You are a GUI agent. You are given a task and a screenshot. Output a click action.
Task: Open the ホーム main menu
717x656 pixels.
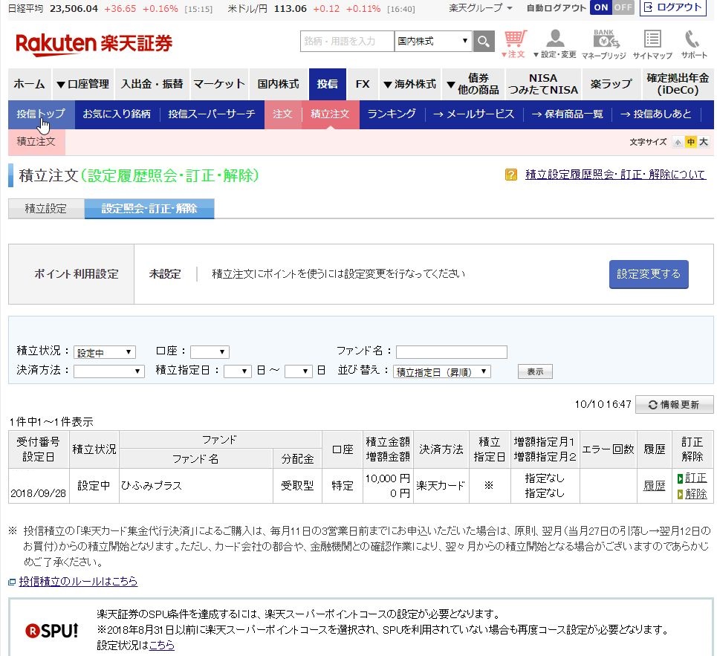30,84
